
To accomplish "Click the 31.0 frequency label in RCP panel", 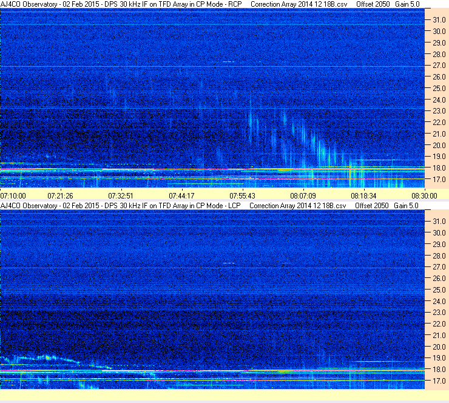I will click(x=439, y=20).
